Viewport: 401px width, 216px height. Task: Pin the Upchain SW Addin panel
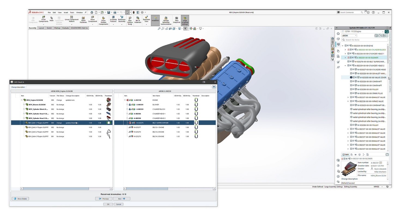[x=390, y=28]
